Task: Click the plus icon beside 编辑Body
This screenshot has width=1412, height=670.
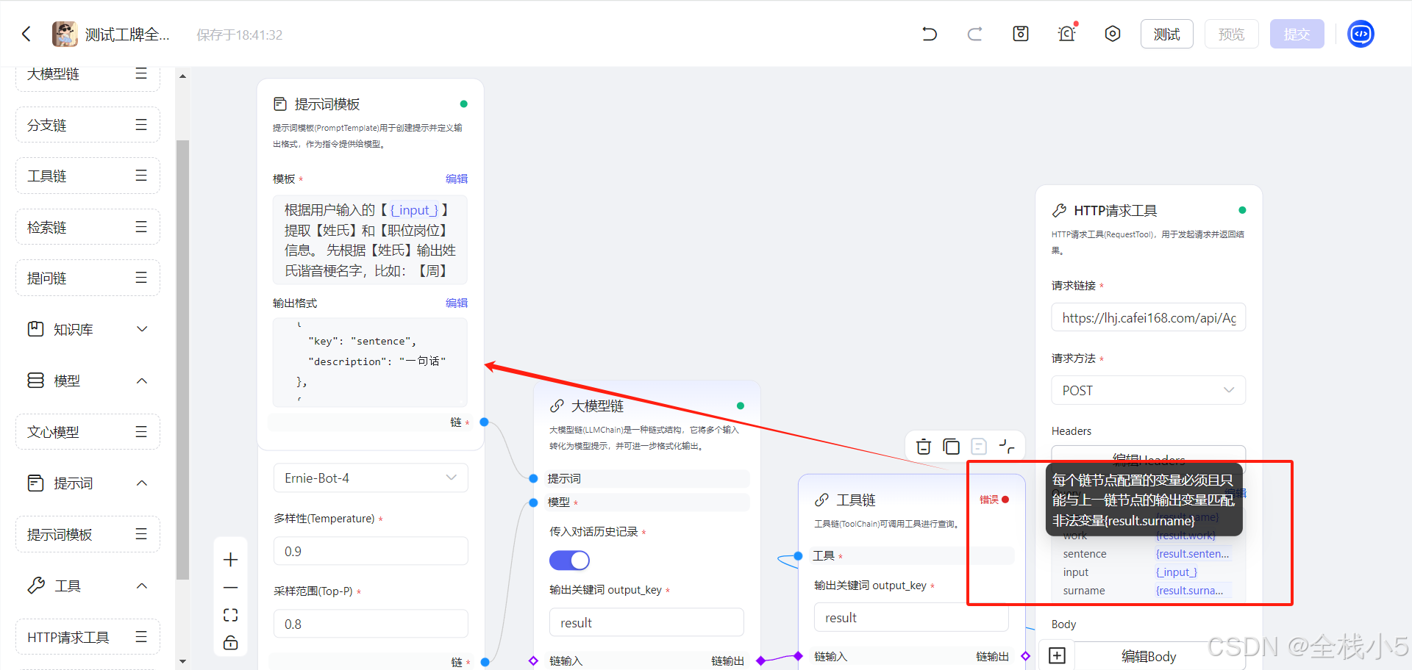Action: pos(1057,655)
